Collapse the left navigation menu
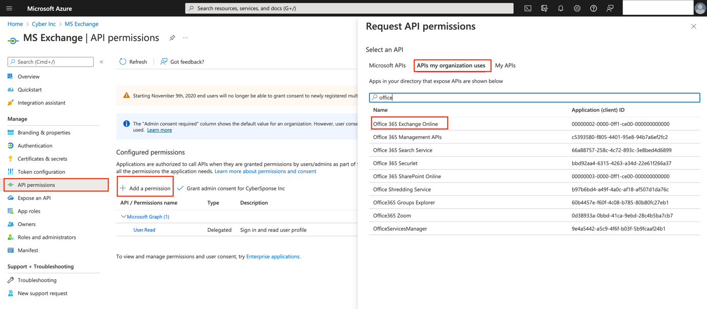Screen dimensions: 707x309 [x=101, y=62]
